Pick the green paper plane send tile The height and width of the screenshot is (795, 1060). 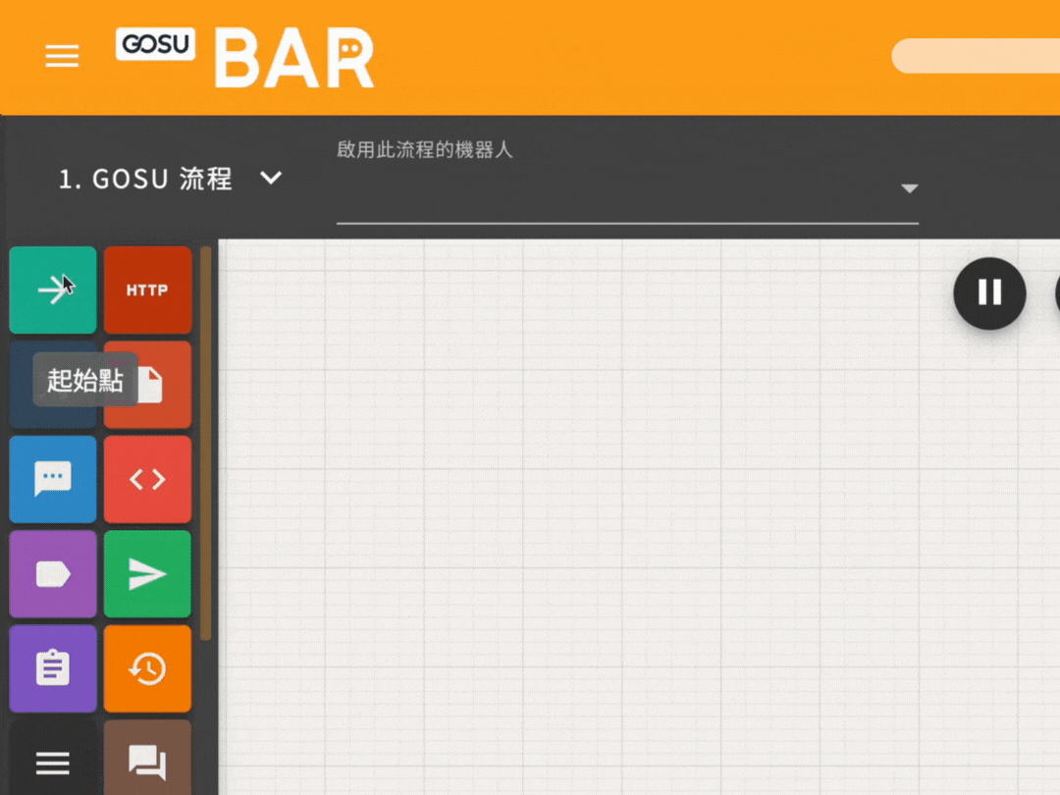click(x=147, y=574)
